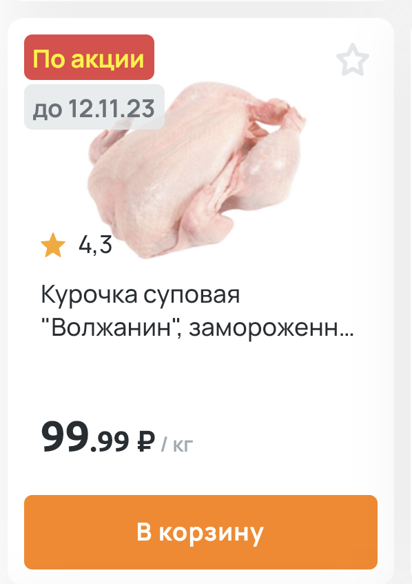Click the "/ кг" unit label
This screenshot has width=412, height=584.
coord(177,444)
